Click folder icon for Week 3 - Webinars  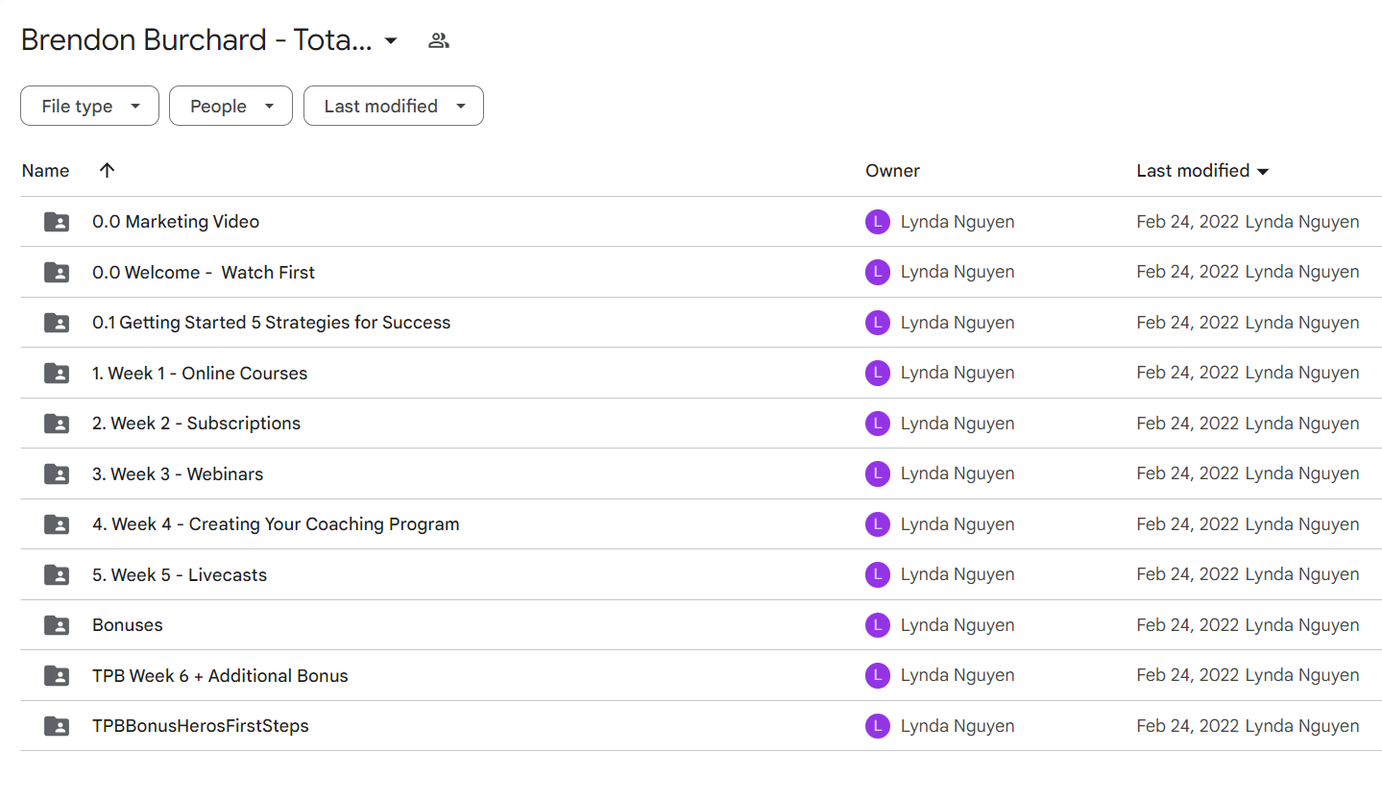(57, 474)
